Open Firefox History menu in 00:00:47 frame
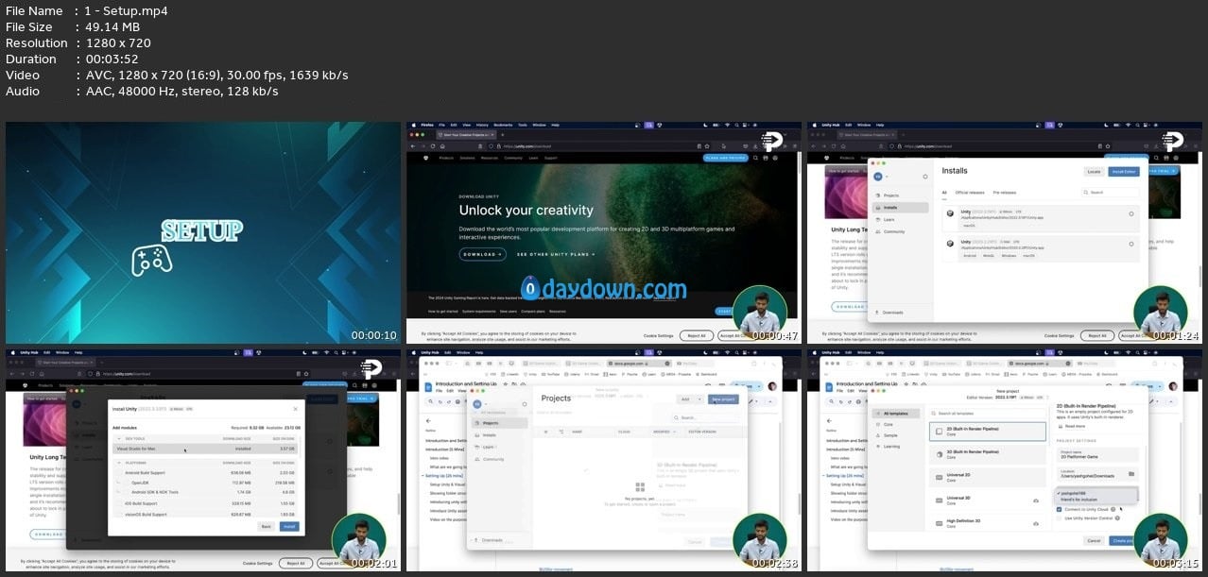Screen dimensions: 1208x577 [x=483, y=125]
